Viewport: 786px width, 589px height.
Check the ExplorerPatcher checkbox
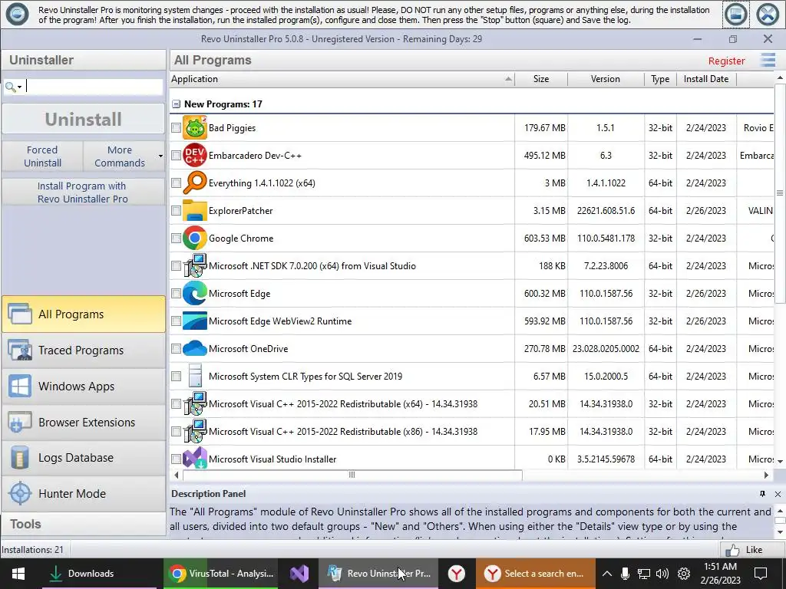tap(176, 210)
